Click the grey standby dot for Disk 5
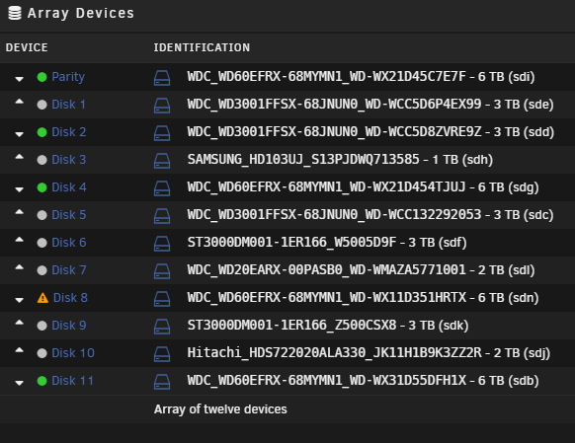This screenshot has width=575, height=443. tap(42, 215)
